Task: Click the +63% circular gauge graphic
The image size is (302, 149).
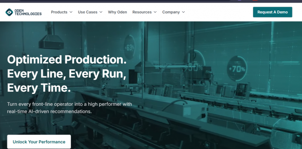Action: click(129, 47)
